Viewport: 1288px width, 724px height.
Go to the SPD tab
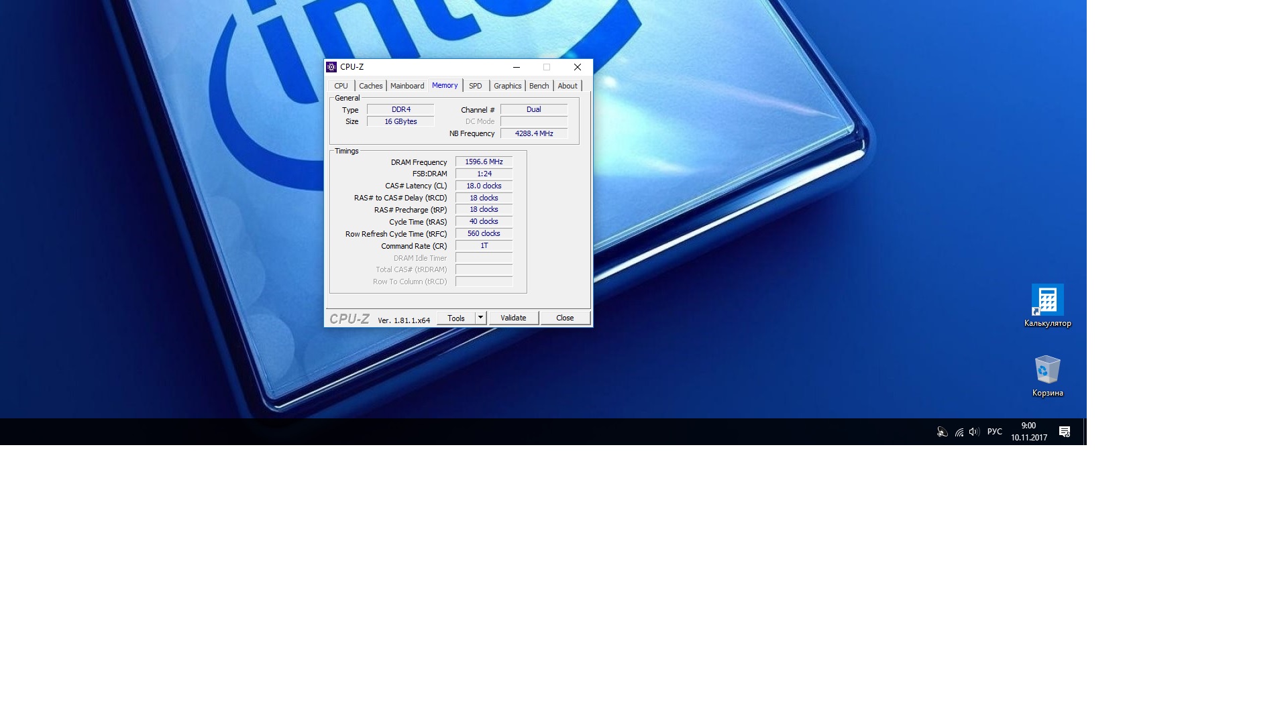tap(475, 86)
